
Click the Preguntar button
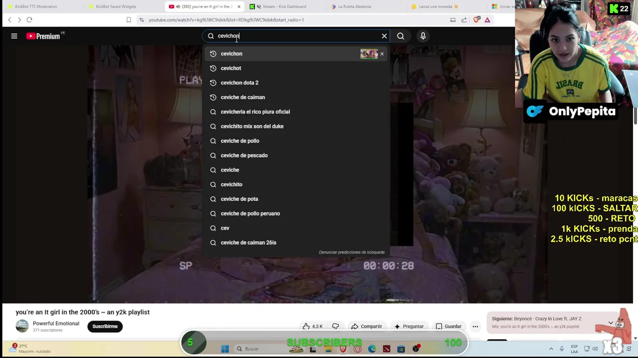pos(408,326)
